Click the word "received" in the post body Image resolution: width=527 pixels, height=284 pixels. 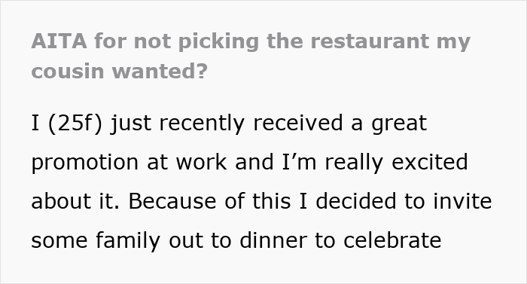[x=298, y=123]
